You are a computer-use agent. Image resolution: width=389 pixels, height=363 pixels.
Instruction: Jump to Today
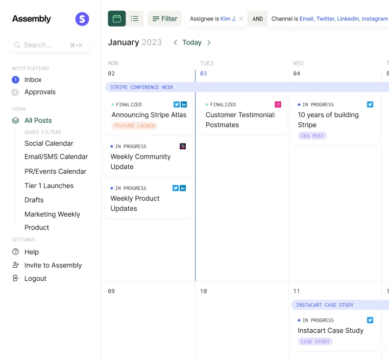[192, 42]
